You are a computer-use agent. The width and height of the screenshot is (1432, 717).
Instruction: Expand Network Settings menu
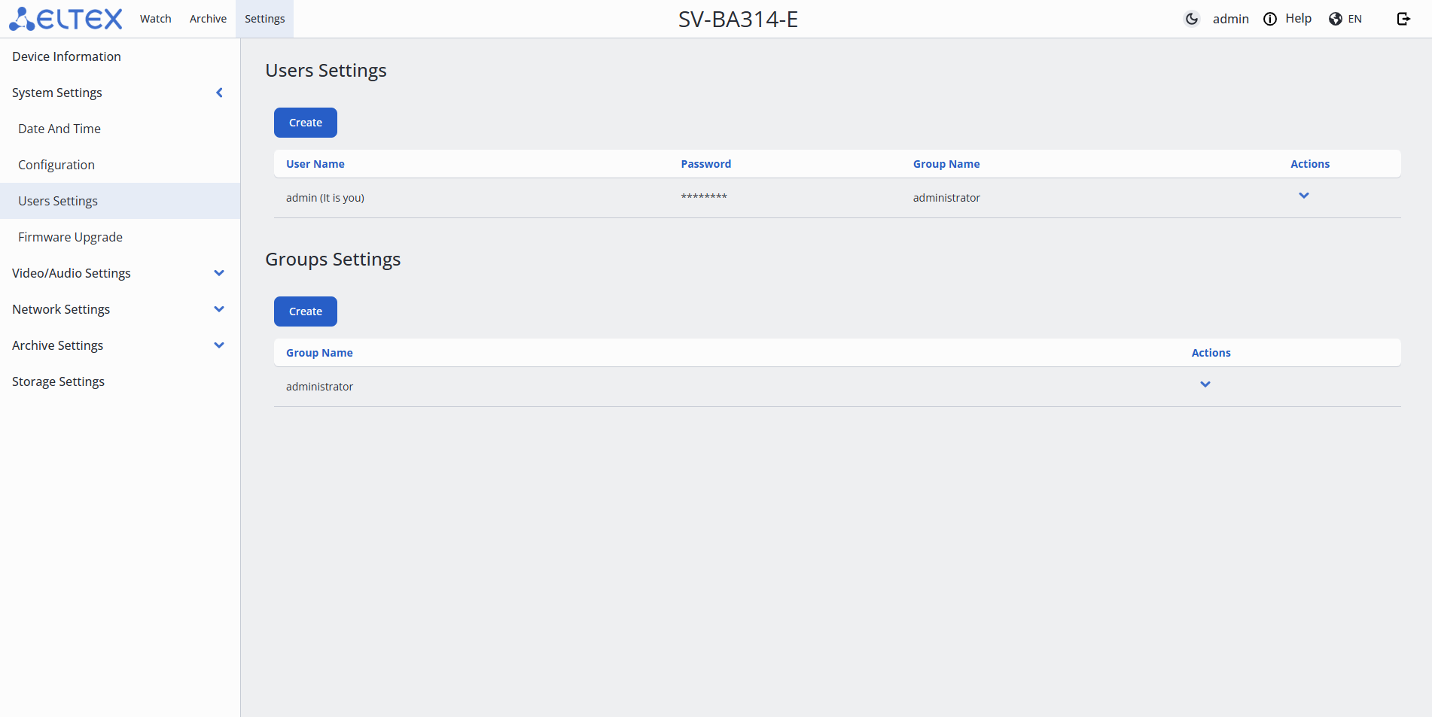point(219,309)
